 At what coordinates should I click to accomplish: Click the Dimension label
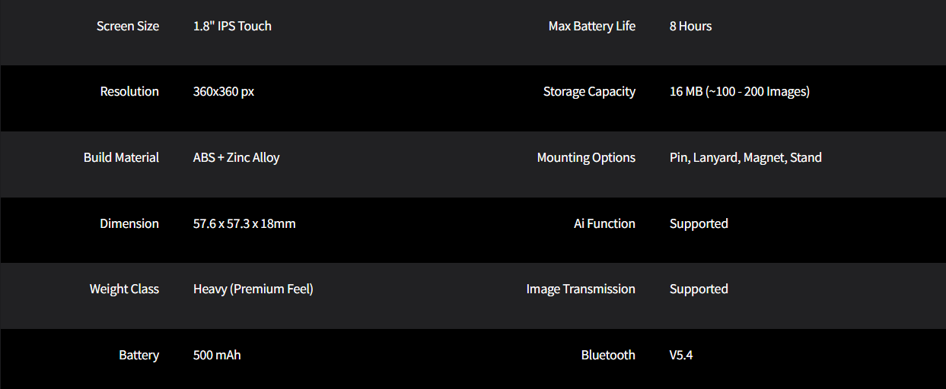[x=129, y=223]
